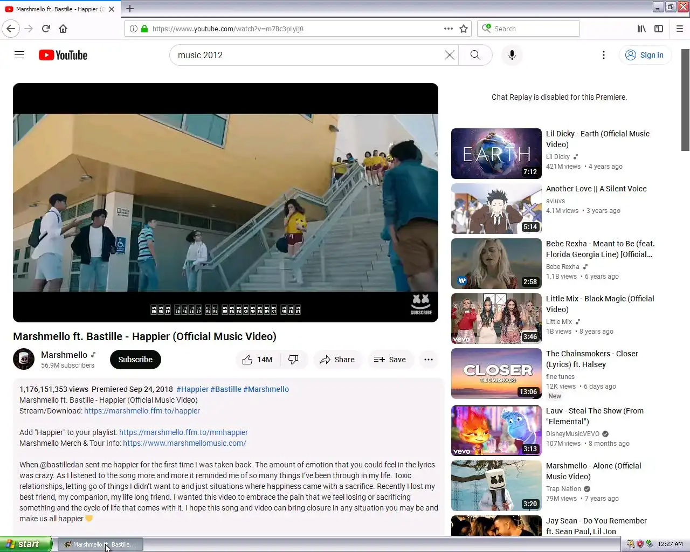The image size is (690, 552).
Task: Go forward in browser history
Action: pos(29,29)
